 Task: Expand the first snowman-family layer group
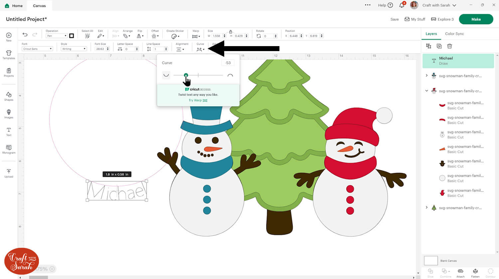click(427, 76)
